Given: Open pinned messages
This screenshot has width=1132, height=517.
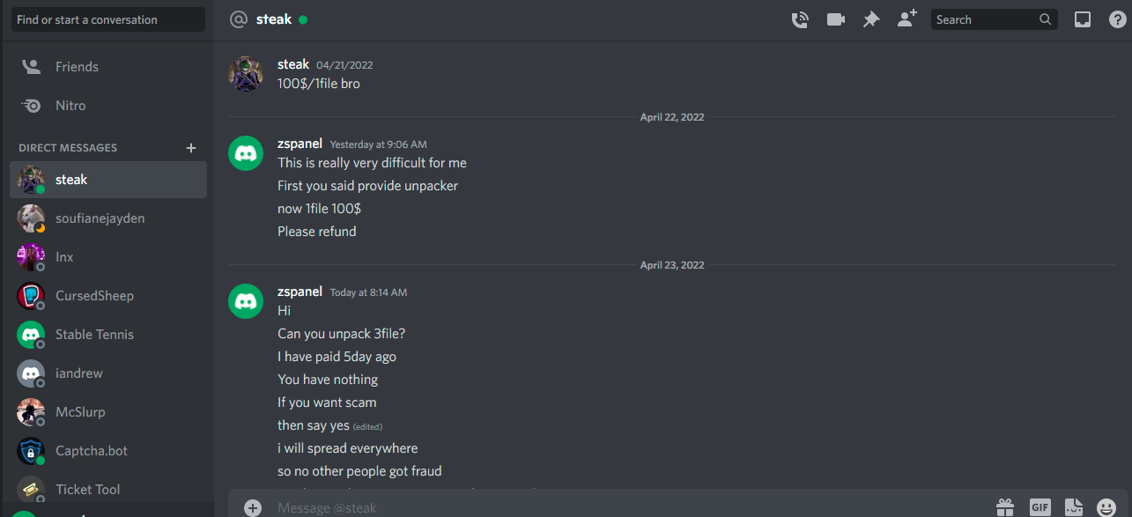Looking at the screenshot, I should click(871, 19).
